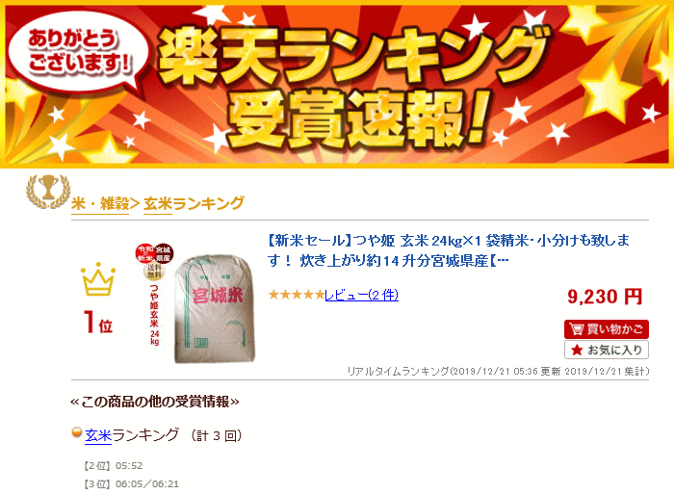Viewport: 674px width, 495px height.
Task: Click the red star favorite icon
Action: click(x=577, y=350)
